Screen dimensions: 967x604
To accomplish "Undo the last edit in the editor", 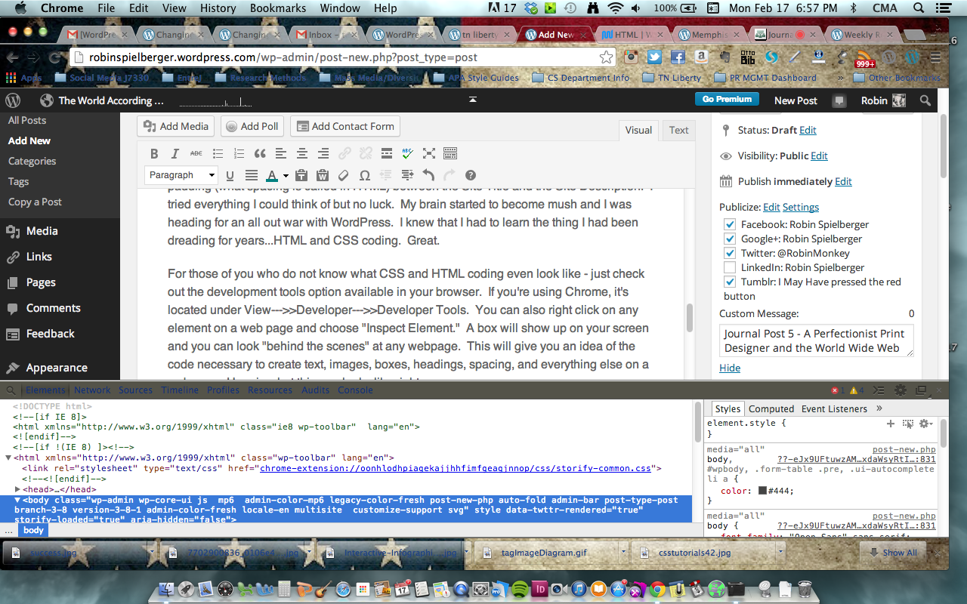I will [x=428, y=175].
